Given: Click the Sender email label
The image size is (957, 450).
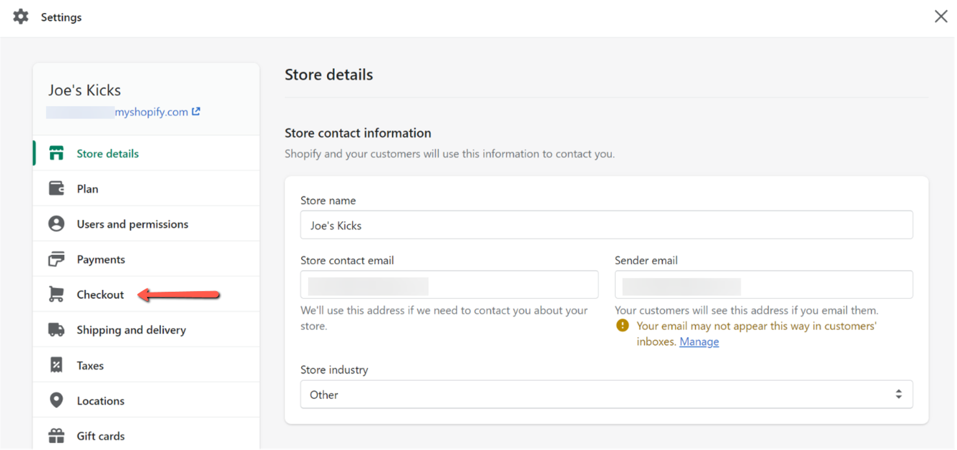Looking at the screenshot, I should pos(646,260).
